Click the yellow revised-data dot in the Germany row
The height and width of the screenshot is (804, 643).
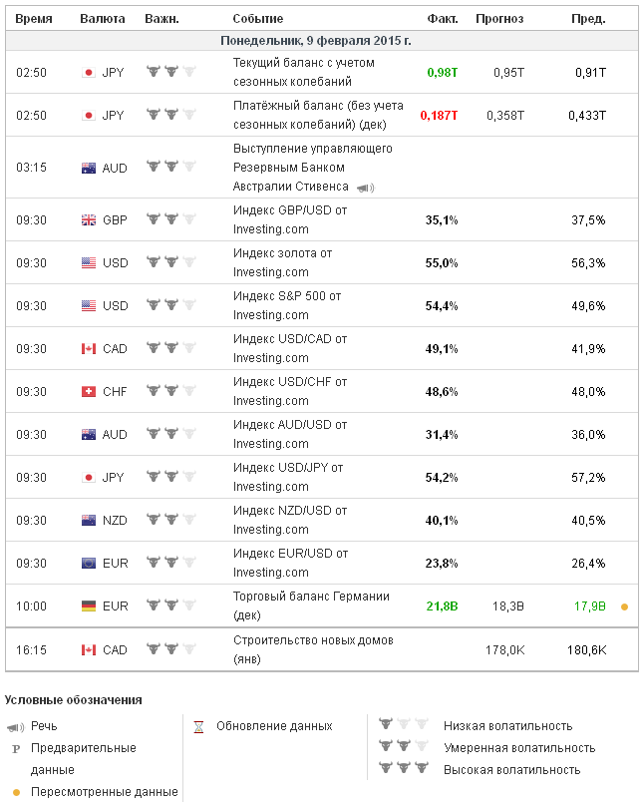click(x=624, y=606)
